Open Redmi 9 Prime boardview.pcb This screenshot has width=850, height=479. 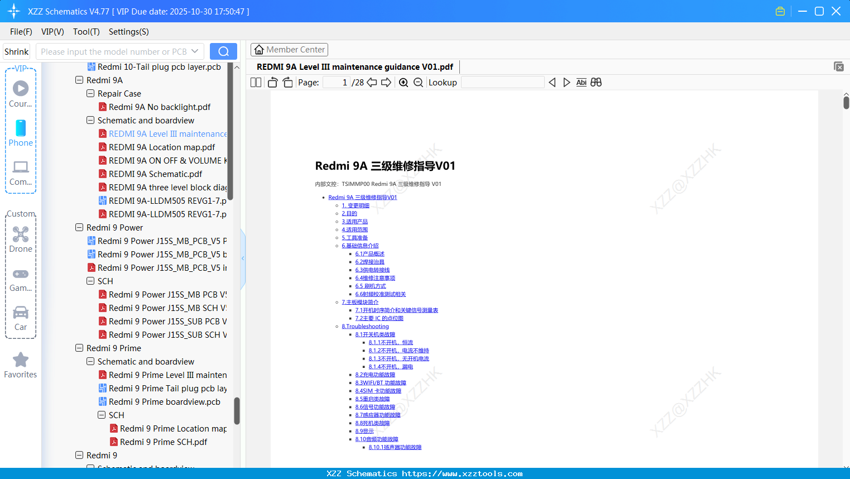pyautogui.click(x=165, y=402)
